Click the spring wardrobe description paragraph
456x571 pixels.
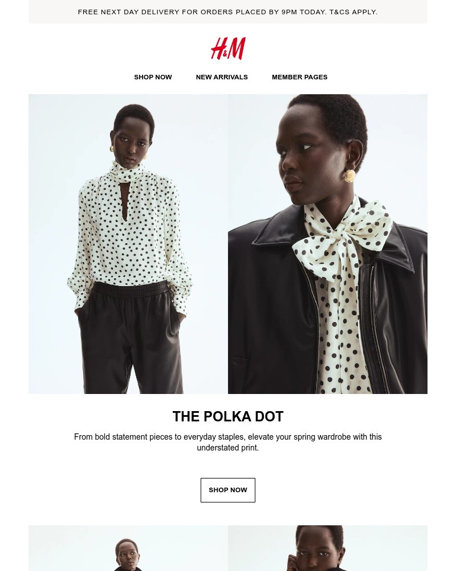pos(228,442)
